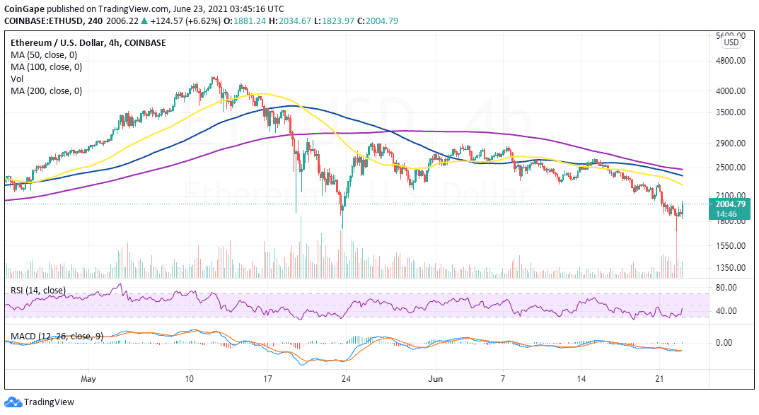
Task: Click the TradingView logo icon
Action: [13, 403]
